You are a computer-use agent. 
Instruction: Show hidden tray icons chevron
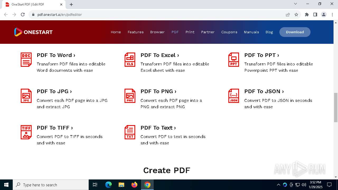[x=279, y=185]
